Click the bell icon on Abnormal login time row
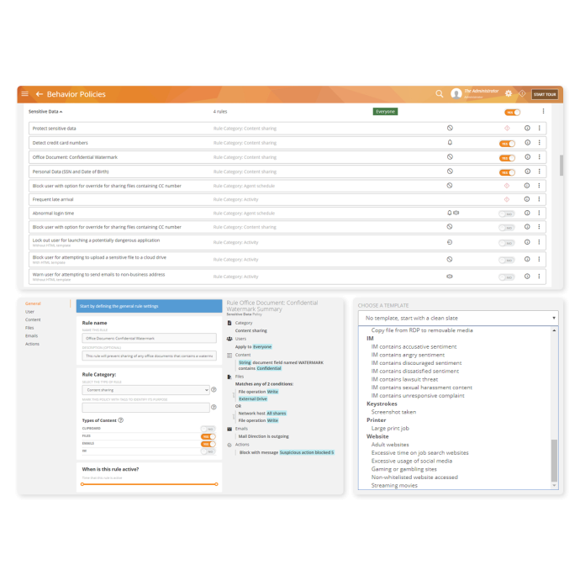This screenshot has width=580, height=580. pos(450,213)
